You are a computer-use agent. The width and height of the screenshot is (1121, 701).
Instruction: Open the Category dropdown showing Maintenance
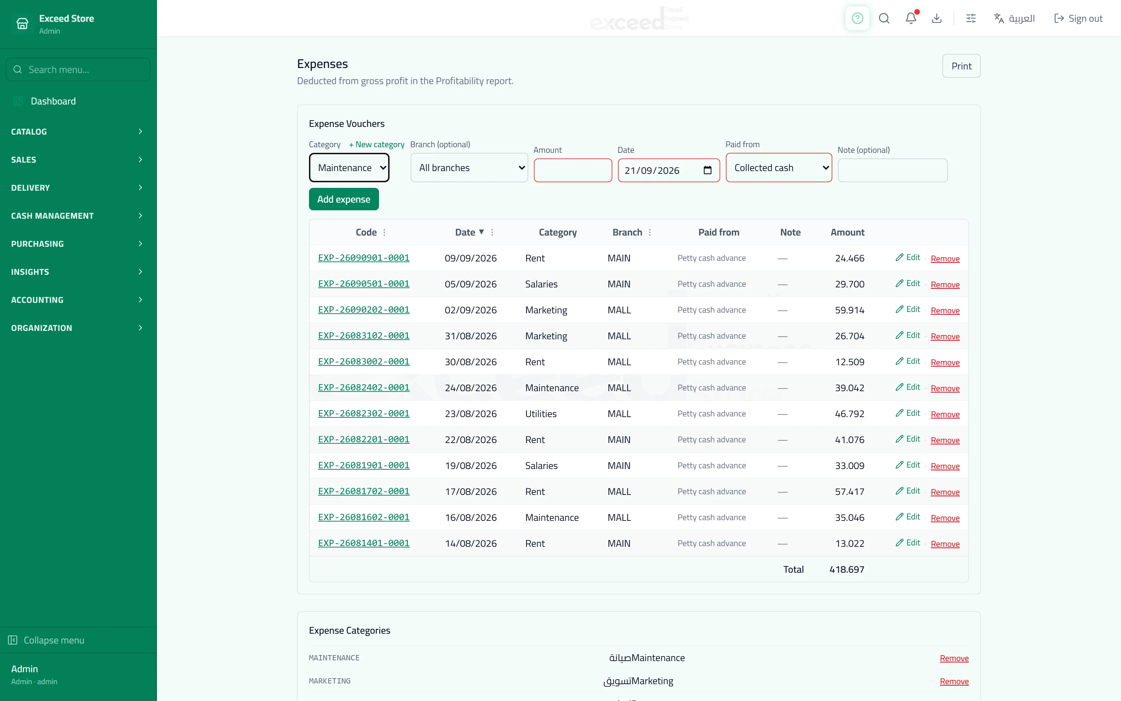(349, 168)
